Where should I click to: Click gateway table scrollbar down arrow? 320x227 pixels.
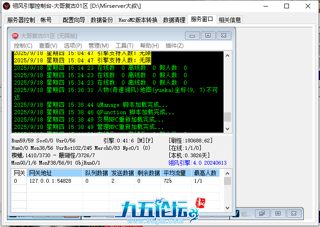pos(228,208)
